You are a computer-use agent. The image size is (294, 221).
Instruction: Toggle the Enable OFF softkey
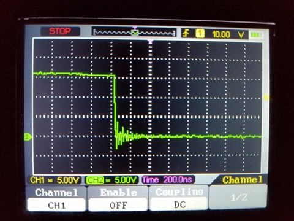[x=118, y=199]
